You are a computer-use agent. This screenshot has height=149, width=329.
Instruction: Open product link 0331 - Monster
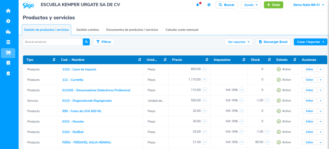tap(73, 121)
